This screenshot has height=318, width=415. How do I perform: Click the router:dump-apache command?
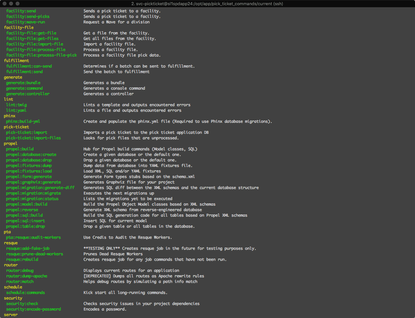(x=27, y=276)
